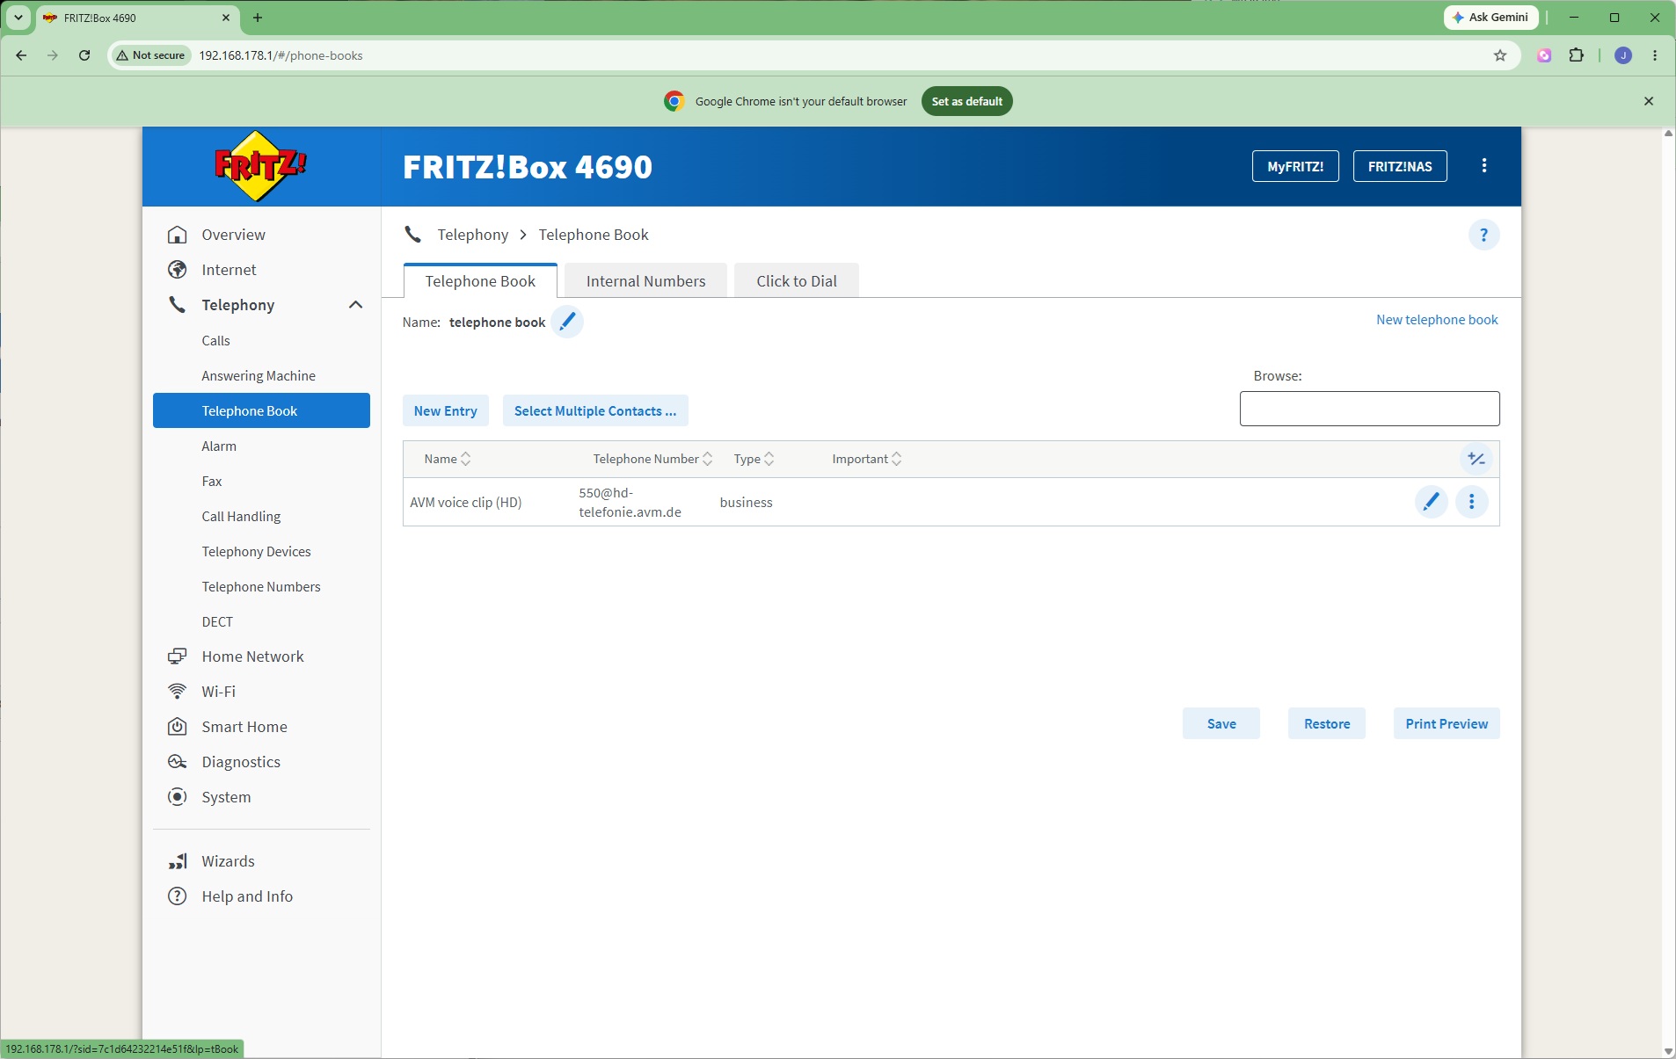Open the FRITZ!NAS button
The width and height of the screenshot is (1676, 1059).
tap(1400, 166)
